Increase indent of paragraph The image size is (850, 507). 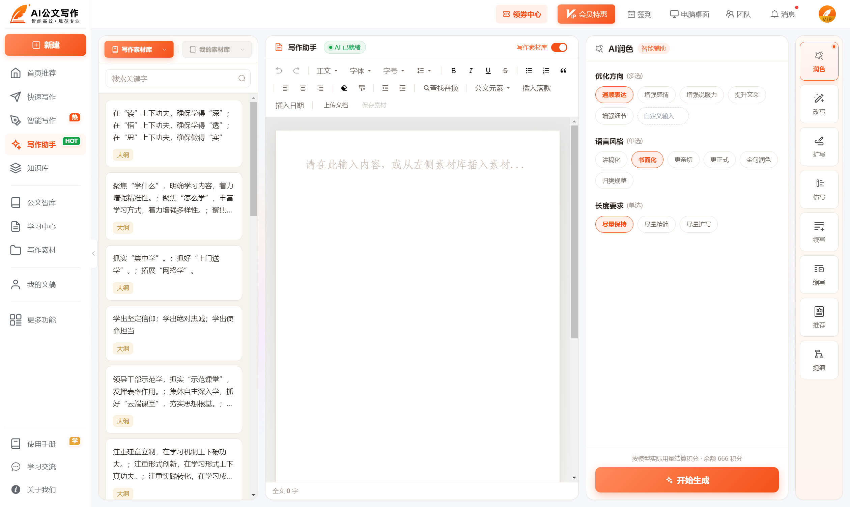[x=402, y=88]
